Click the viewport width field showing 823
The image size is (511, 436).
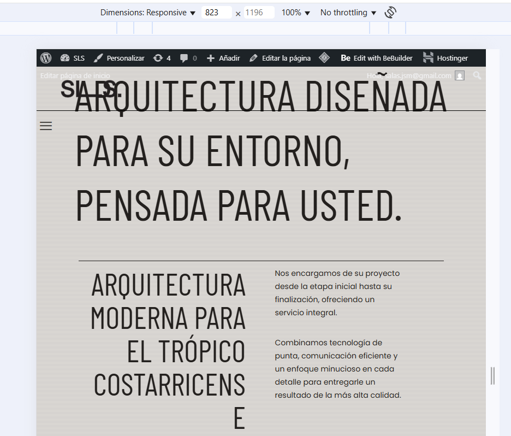coord(216,13)
